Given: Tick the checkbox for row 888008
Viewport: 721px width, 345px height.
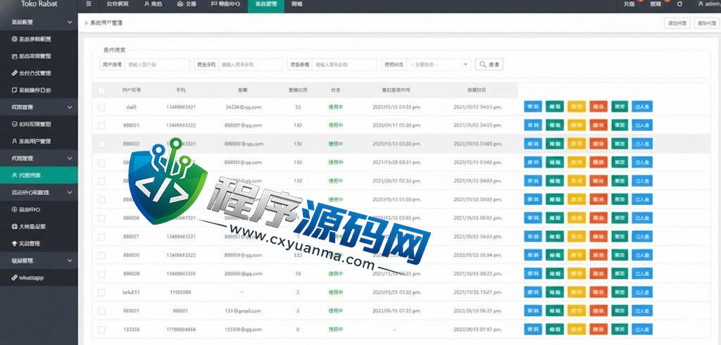Looking at the screenshot, I should (101, 274).
